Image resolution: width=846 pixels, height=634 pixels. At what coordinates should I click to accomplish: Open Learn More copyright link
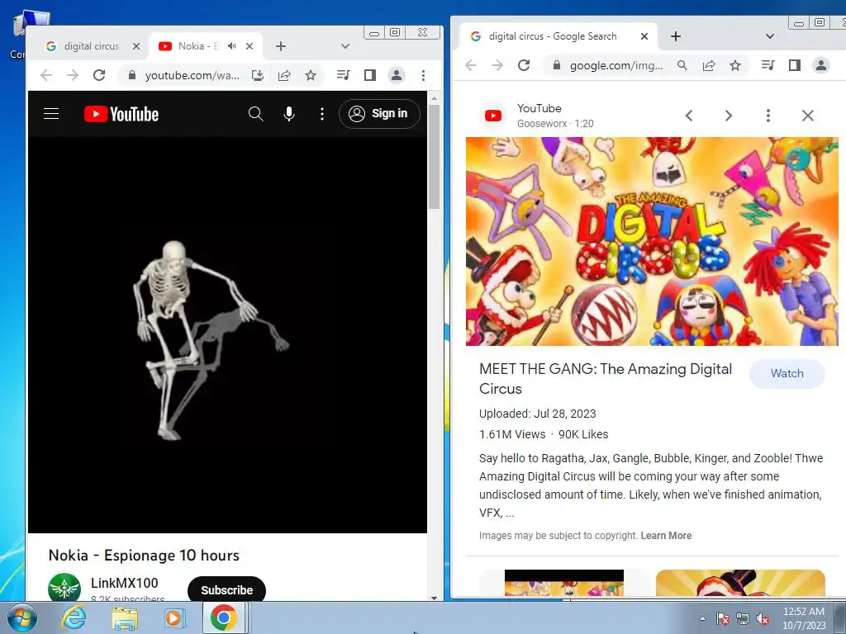click(x=666, y=535)
